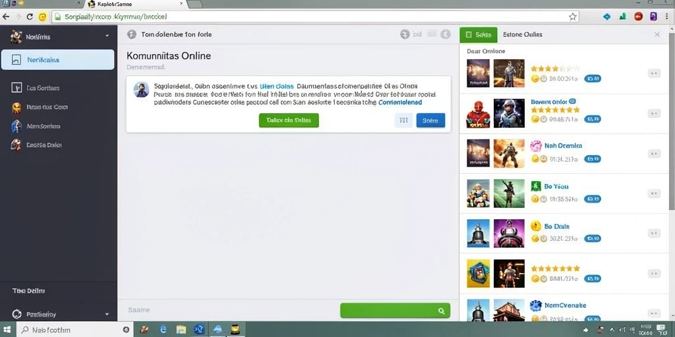Open the red robot thumbnail in Bovent Onlor row
This screenshot has width=675, height=337.
point(478,113)
